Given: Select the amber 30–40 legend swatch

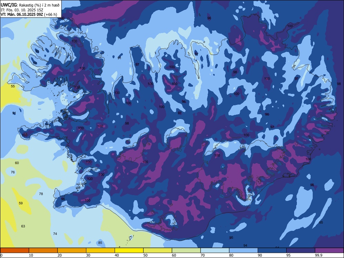Looking at the screenshot, I should coord(100,250).
